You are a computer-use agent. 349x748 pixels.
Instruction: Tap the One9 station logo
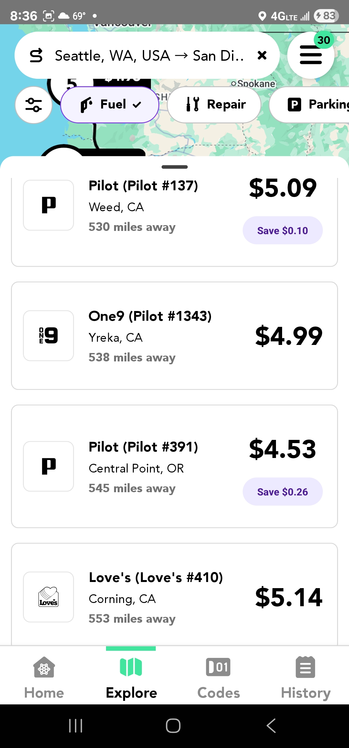coord(48,336)
